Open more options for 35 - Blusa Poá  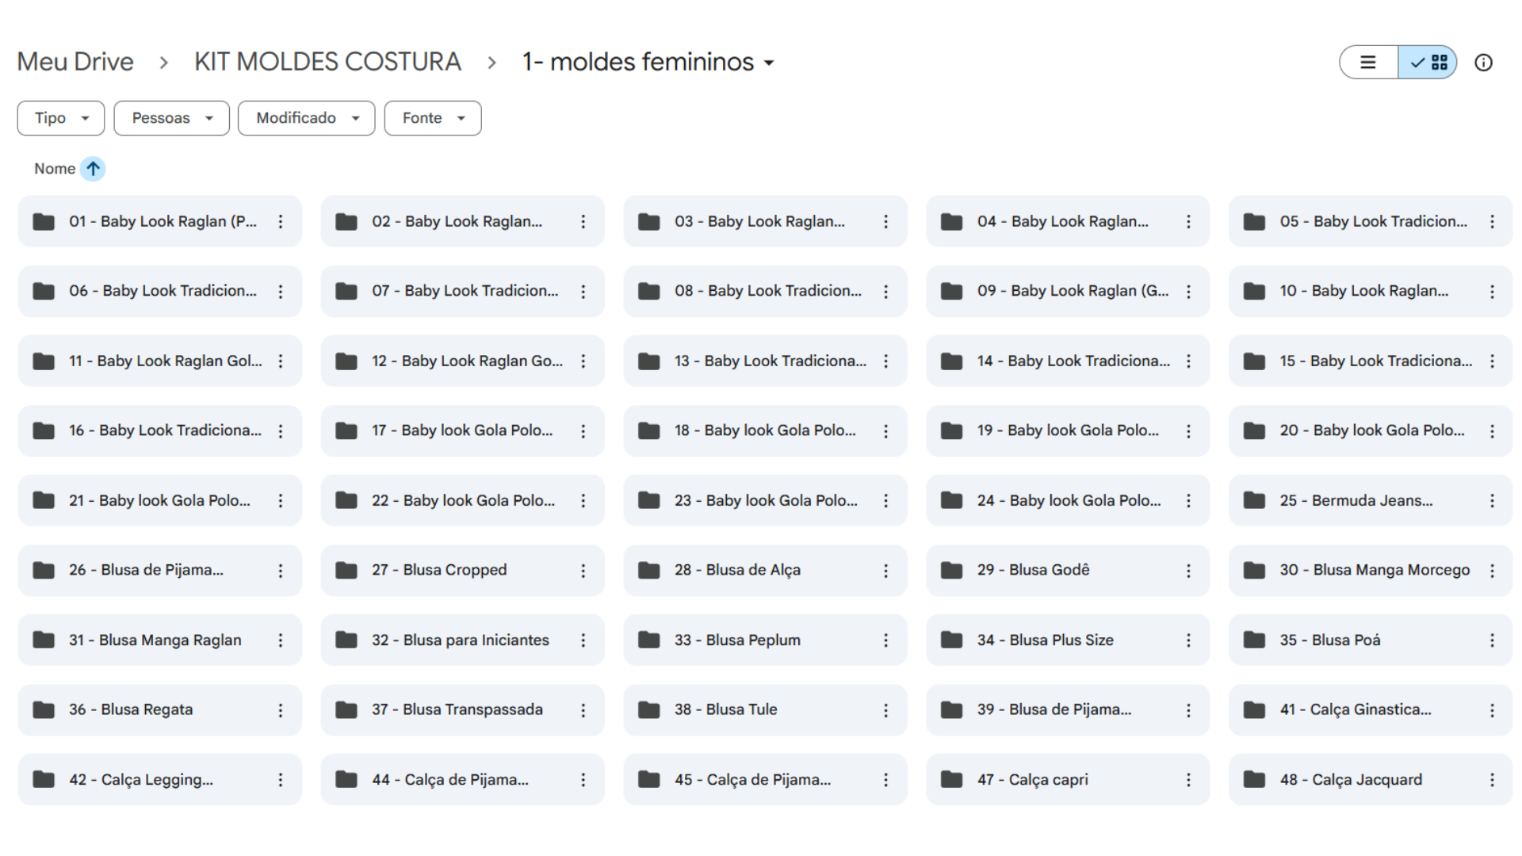point(1492,640)
